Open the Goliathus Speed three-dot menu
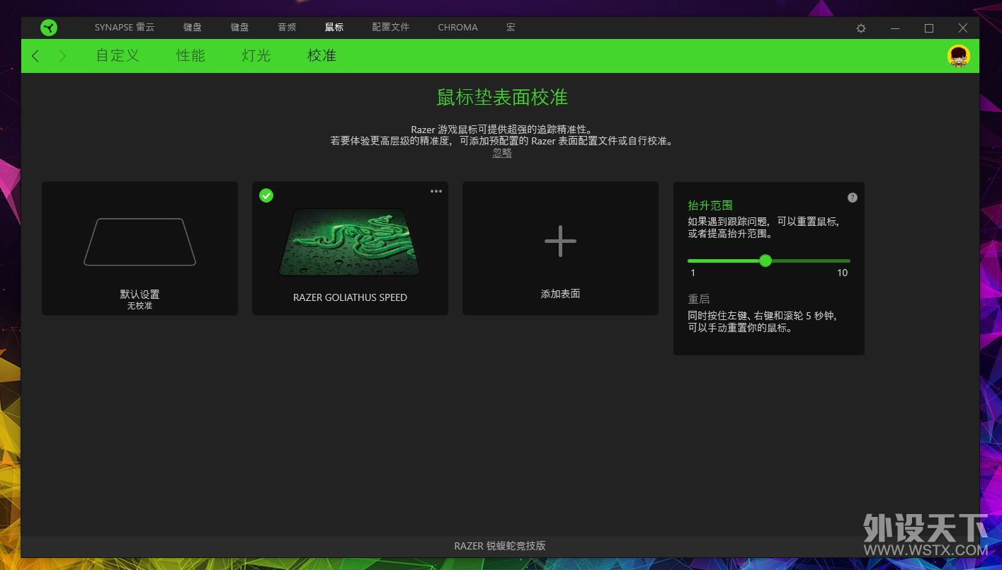 click(x=436, y=191)
